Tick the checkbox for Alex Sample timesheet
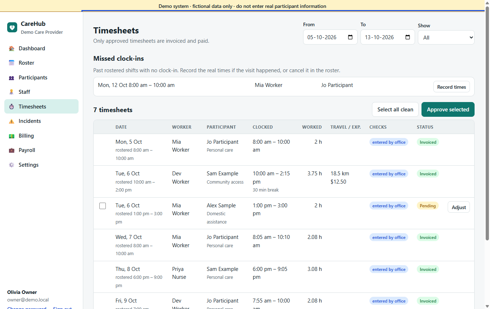Viewport: 490px width, 309px height. [103, 206]
